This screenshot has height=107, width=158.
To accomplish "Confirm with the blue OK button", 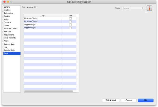I will [145, 100].
